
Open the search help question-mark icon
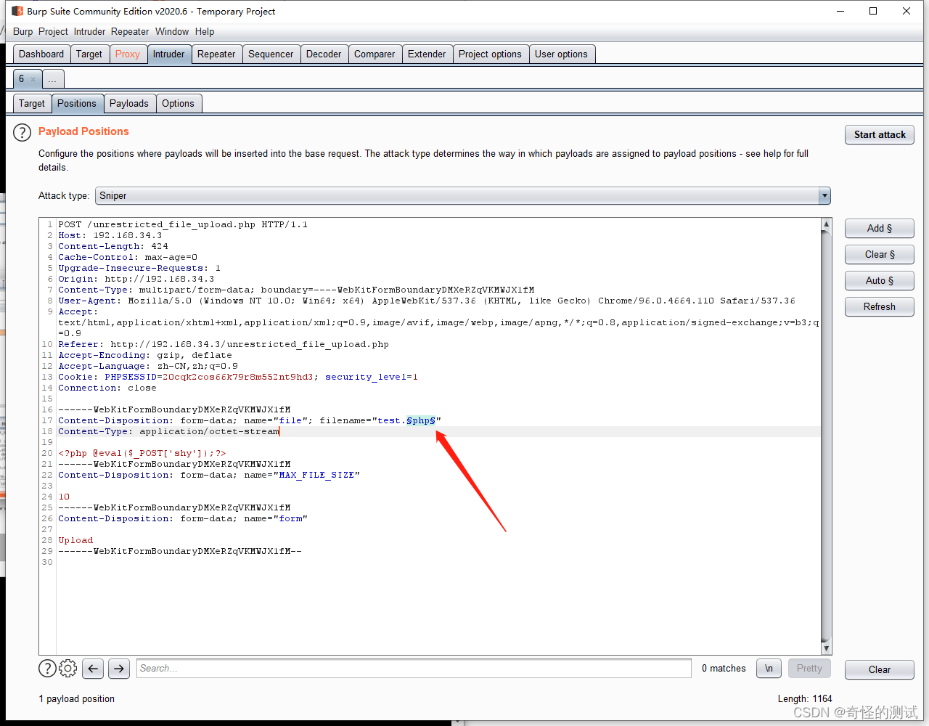[x=47, y=668]
